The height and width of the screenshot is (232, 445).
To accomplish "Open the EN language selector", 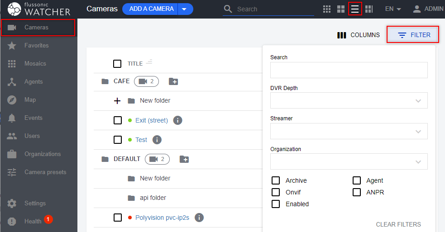I will 392,9.
